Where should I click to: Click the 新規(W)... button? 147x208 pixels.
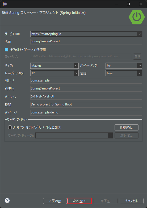(127, 128)
